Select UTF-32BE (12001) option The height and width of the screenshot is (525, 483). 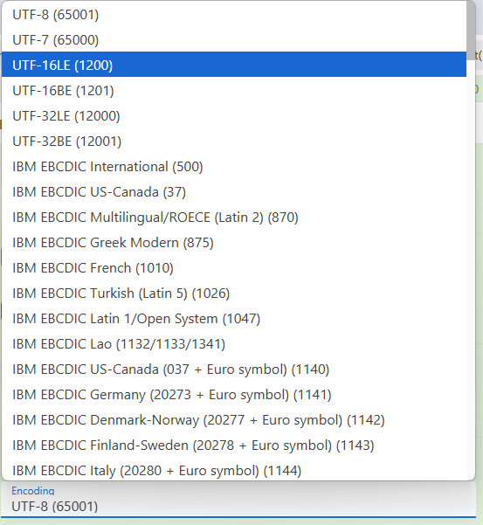pos(234,142)
